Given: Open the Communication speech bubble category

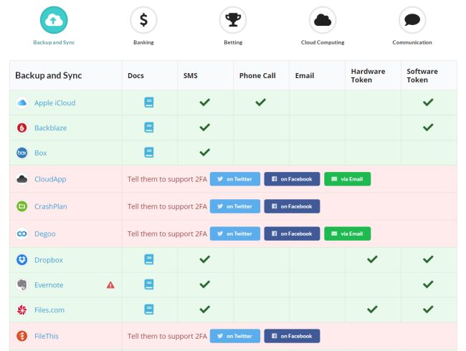Looking at the screenshot, I should click(412, 20).
